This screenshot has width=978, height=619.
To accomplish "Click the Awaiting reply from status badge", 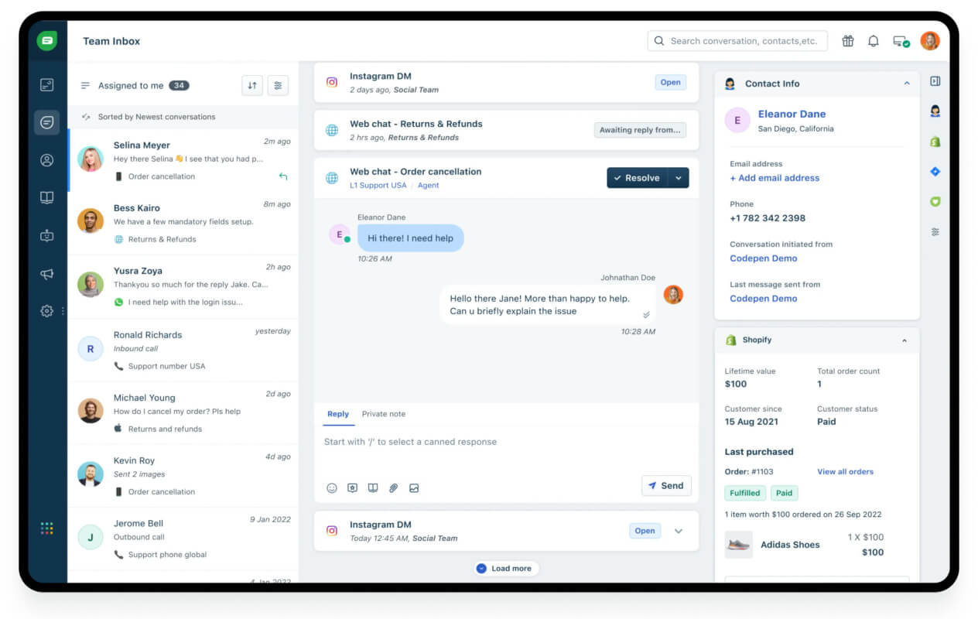I will coord(640,130).
